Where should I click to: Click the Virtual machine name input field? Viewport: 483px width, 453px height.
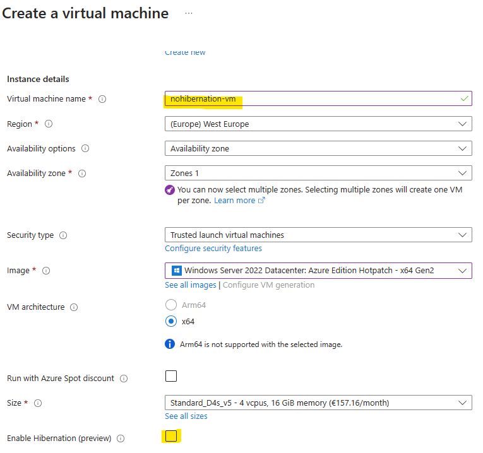tap(318, 98)
